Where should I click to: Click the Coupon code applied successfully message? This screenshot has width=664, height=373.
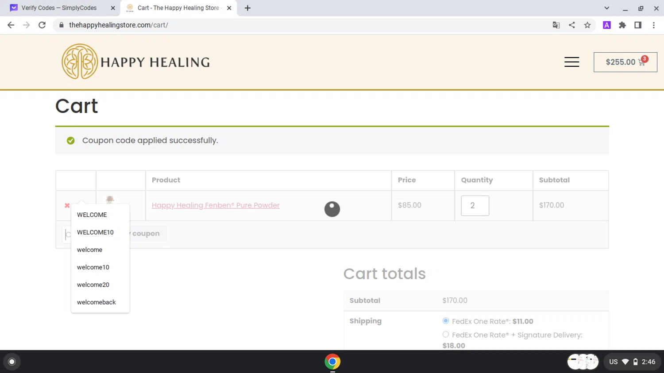[150, 141]
